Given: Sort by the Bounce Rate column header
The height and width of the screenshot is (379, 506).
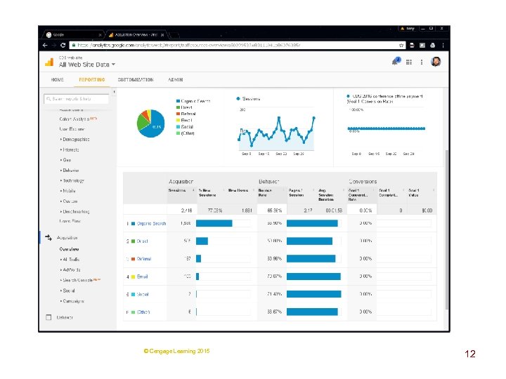Looking at the screenshot, I should click(265, 193).
